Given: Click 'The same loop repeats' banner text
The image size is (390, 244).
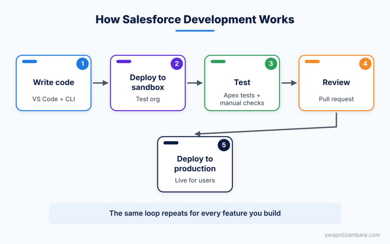Looking at the screenshot, I should point(195,213).
